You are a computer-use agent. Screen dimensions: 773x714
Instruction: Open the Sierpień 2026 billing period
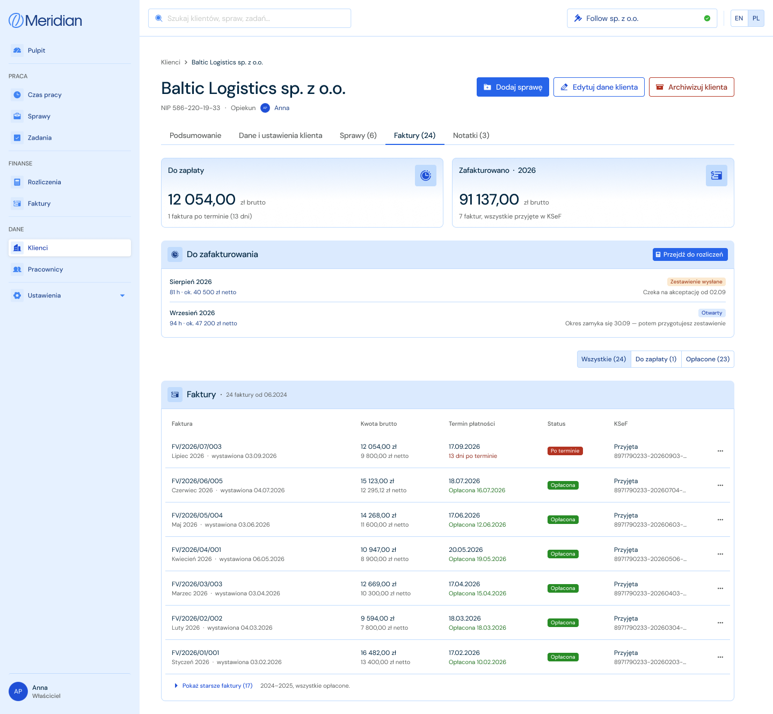(x=448, y=287)
